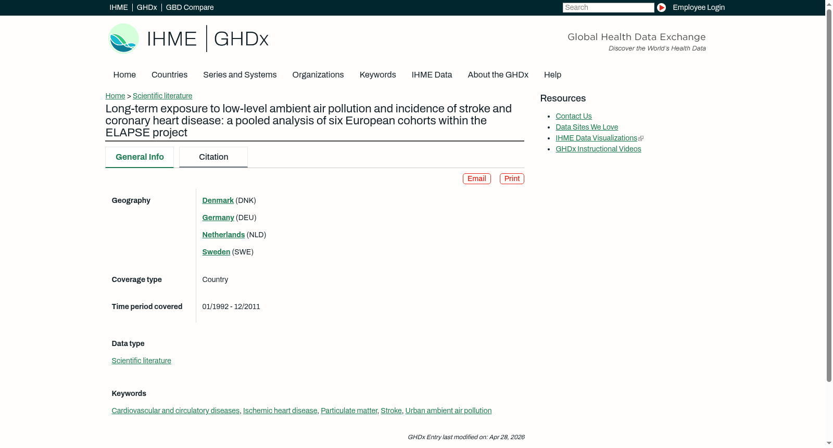Image resolution: width=833 pixels, height=448 pixels.
Task: Open Keywords in the main navigation
Action: [x=377, y=75]
